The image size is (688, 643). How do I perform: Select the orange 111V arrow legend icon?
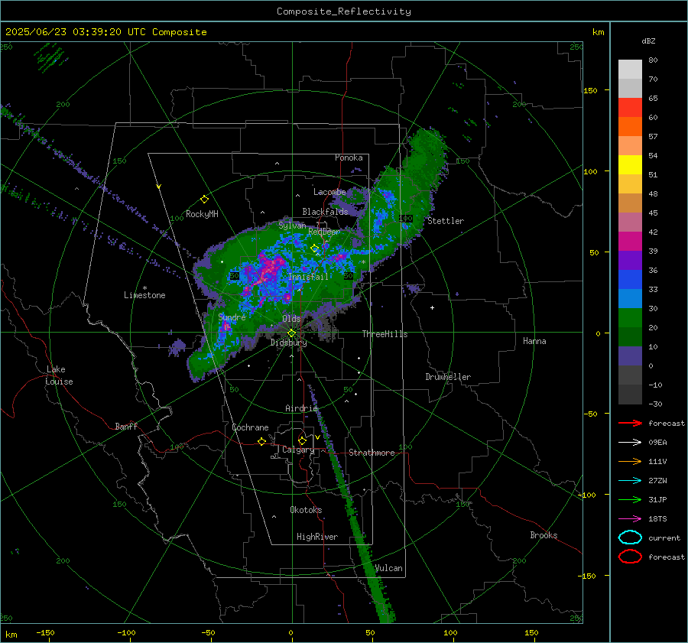[630, 461]
